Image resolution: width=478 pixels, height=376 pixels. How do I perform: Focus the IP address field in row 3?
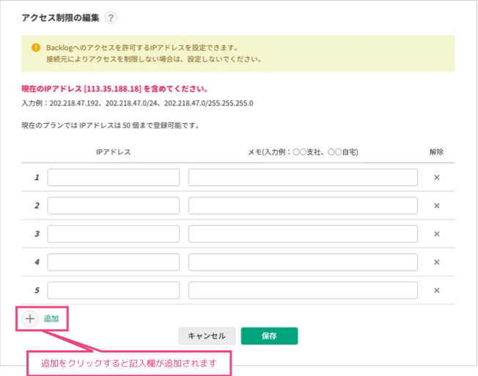(114, 234)
